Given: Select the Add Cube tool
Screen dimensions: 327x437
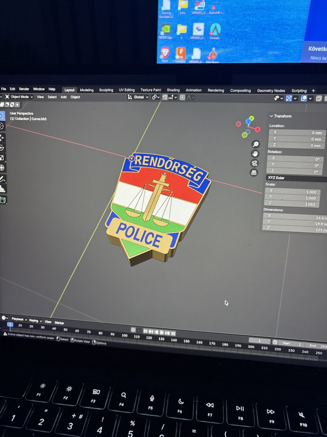Looking at the screenshot, I should point(3,200).
